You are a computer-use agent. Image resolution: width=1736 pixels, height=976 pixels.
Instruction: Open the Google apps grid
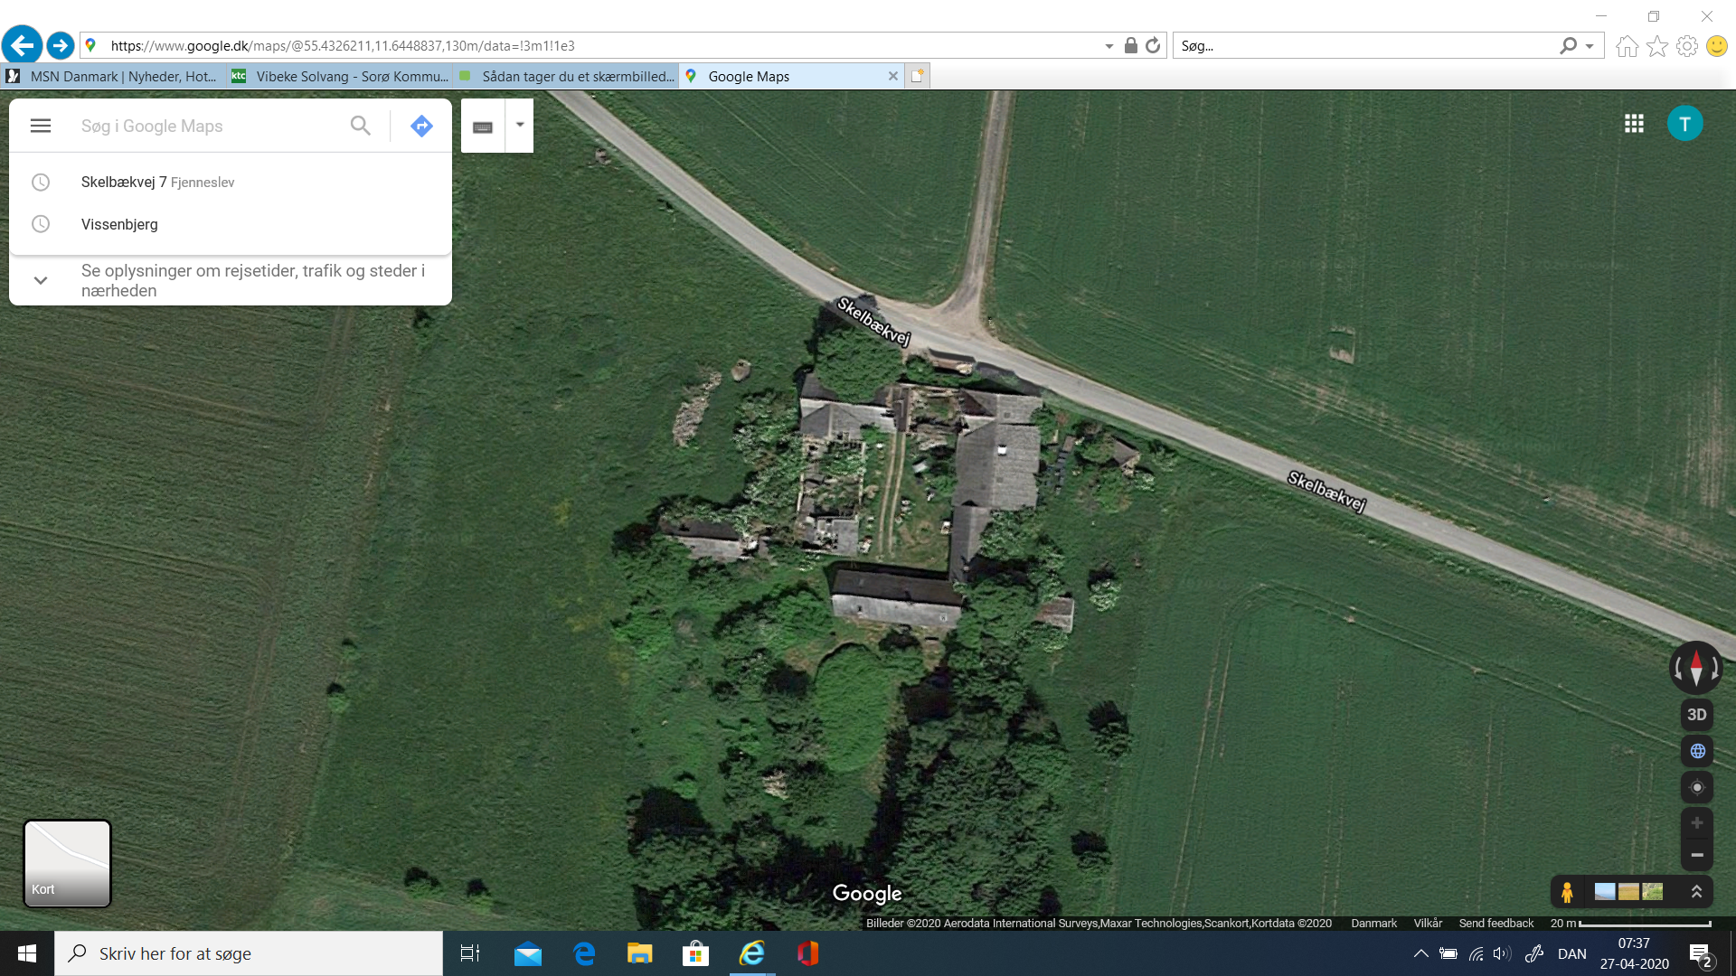[1634, 124]
